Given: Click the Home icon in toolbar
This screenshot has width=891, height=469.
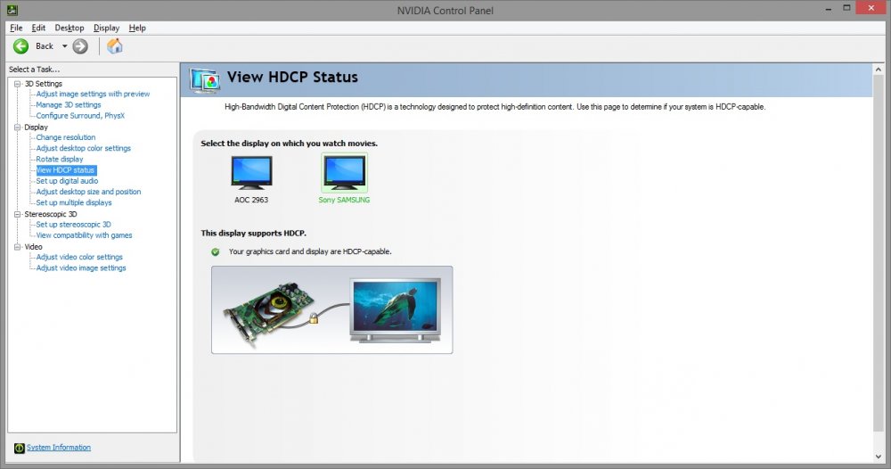Looking at the screenshot, I should click(115, 46).
